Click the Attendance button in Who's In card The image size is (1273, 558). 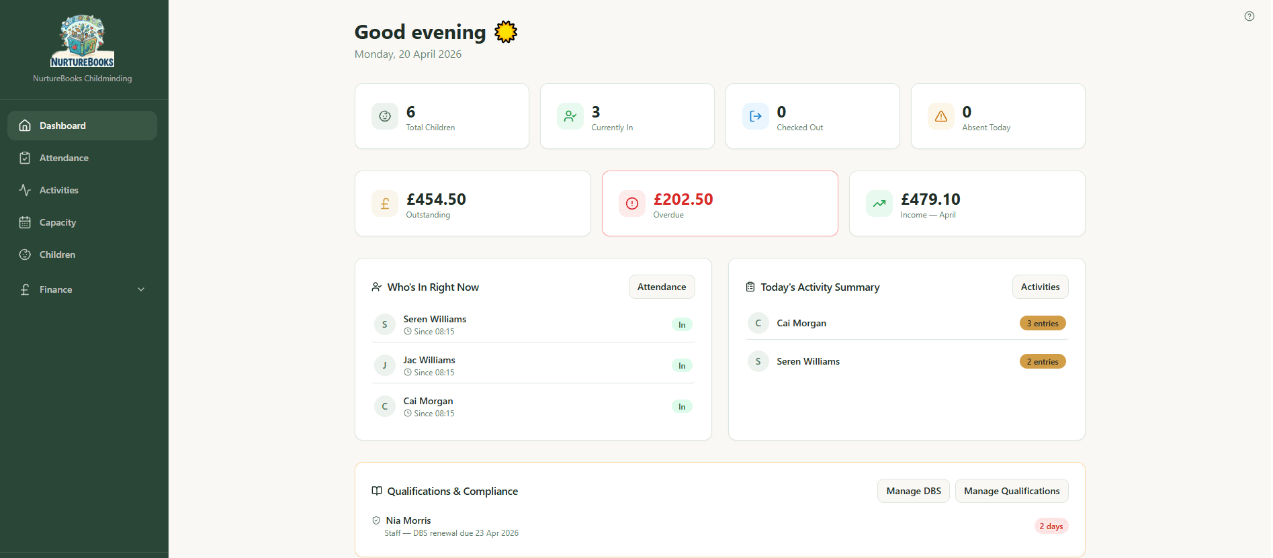662,287
